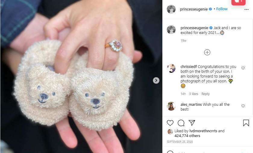The height and width of the screenshot is (153, 253).
Task: Go to next photo with arrow
Action: click(x=156, y=80)
